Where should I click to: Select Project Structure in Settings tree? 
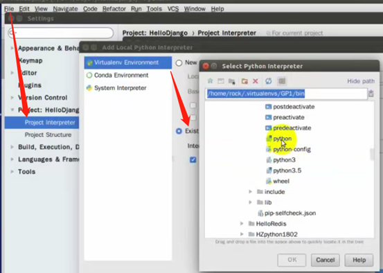[48, 134]
